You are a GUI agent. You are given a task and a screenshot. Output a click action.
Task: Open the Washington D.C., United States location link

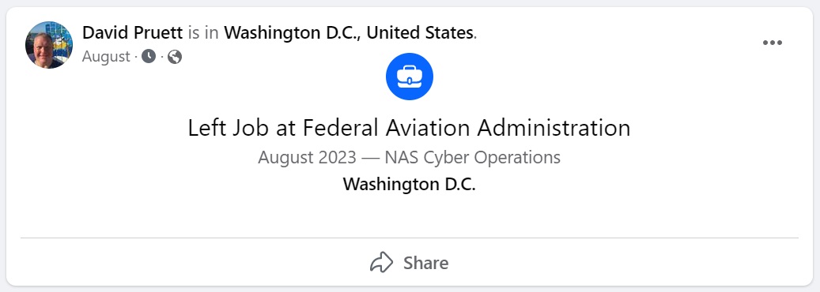point(349,33)
